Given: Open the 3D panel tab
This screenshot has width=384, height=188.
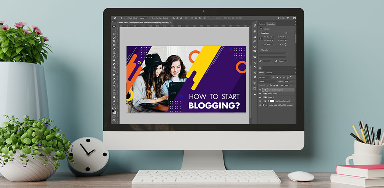Looking at the screenshot, I should tap(260, 68).
